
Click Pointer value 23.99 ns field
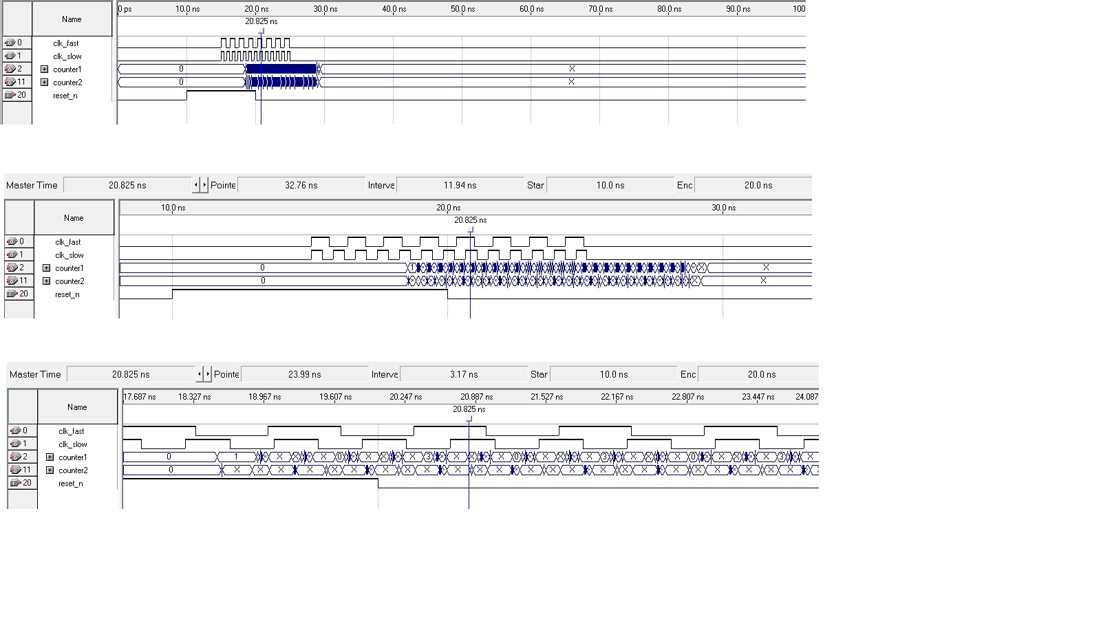coord(305,374)
